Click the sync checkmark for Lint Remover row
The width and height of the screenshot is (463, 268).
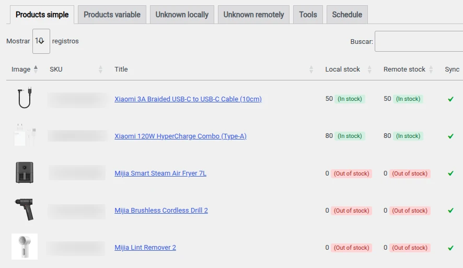450,248
